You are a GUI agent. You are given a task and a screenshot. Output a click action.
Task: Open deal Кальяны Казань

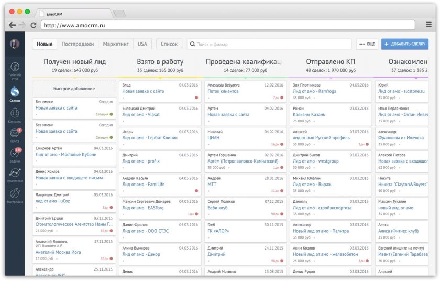(x=309, y=114)
